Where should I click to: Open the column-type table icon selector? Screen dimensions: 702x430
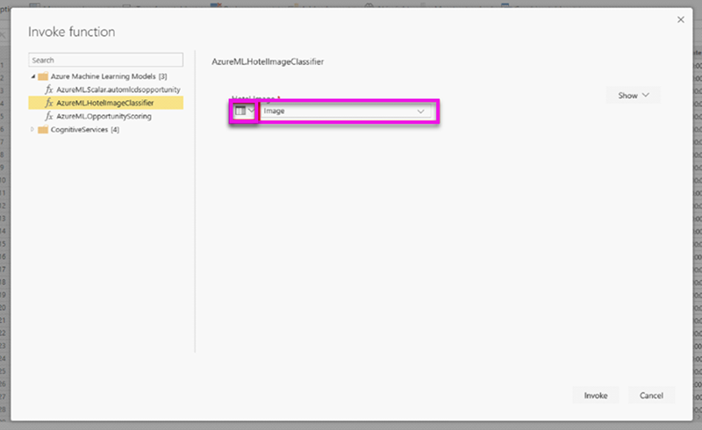coord(244,111)
